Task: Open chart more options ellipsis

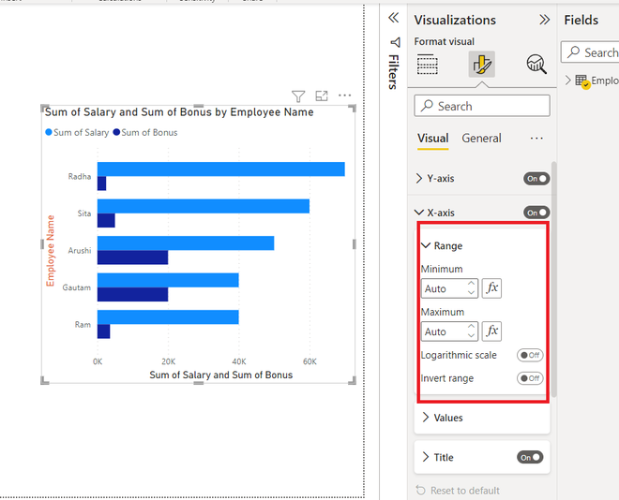Action: pyautogui.click(x=344, y=96)
